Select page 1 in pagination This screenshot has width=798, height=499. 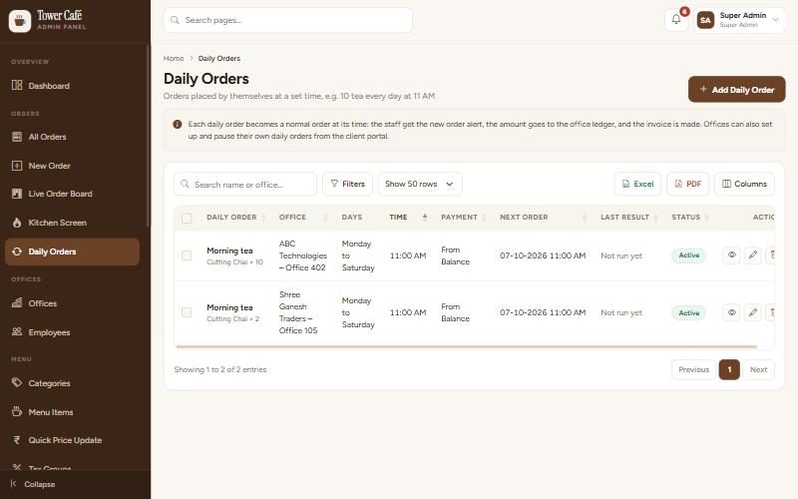[x=729, y=369]
